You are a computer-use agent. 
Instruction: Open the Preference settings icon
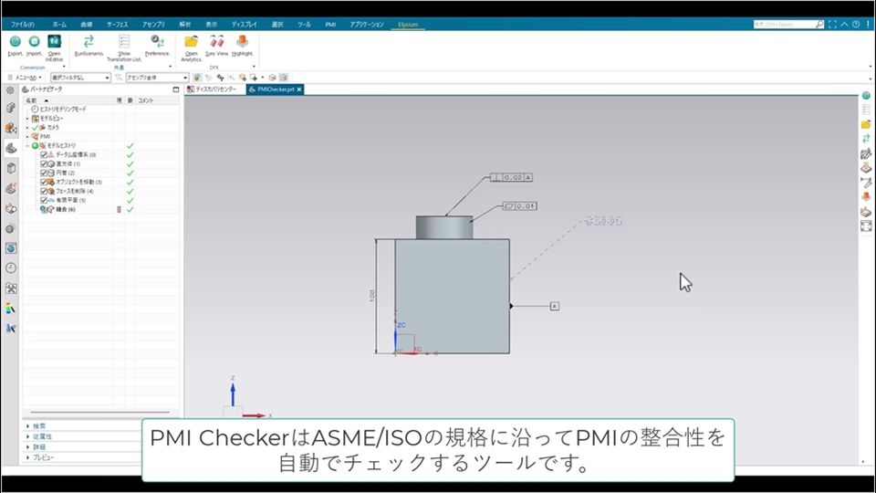point(158,42)
